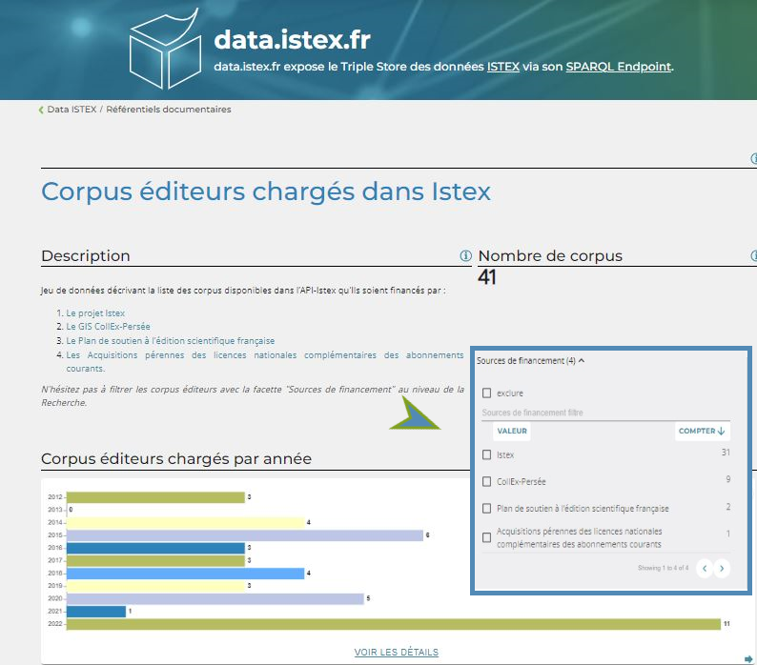Tick the Plan de soutien à l'édition checkbox
Viewport: 757px width, 665px height.
[487, 509]
